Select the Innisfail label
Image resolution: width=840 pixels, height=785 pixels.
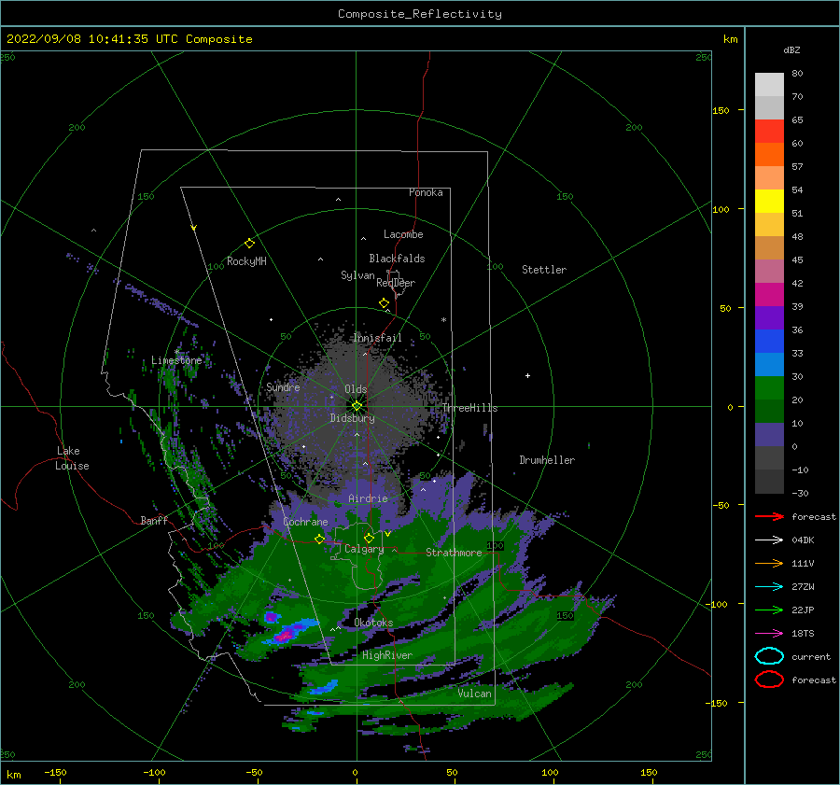pos(377,338)
